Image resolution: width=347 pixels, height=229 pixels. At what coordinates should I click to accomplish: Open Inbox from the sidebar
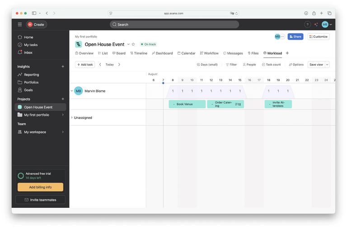click(28, 53)
